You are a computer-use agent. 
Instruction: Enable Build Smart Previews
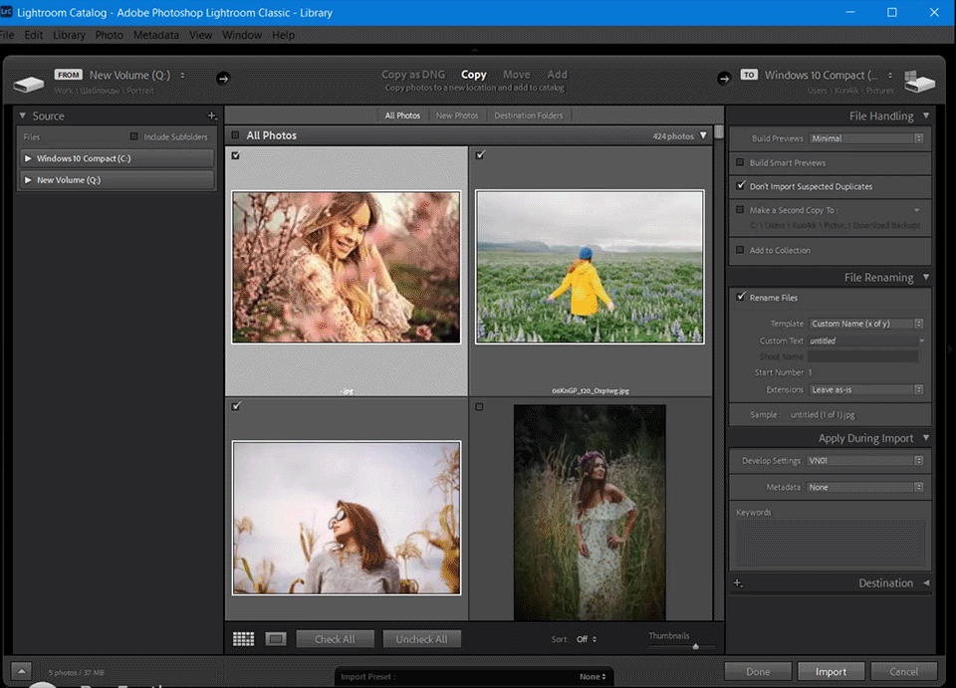pyautogui.click(x=740, y=162)
